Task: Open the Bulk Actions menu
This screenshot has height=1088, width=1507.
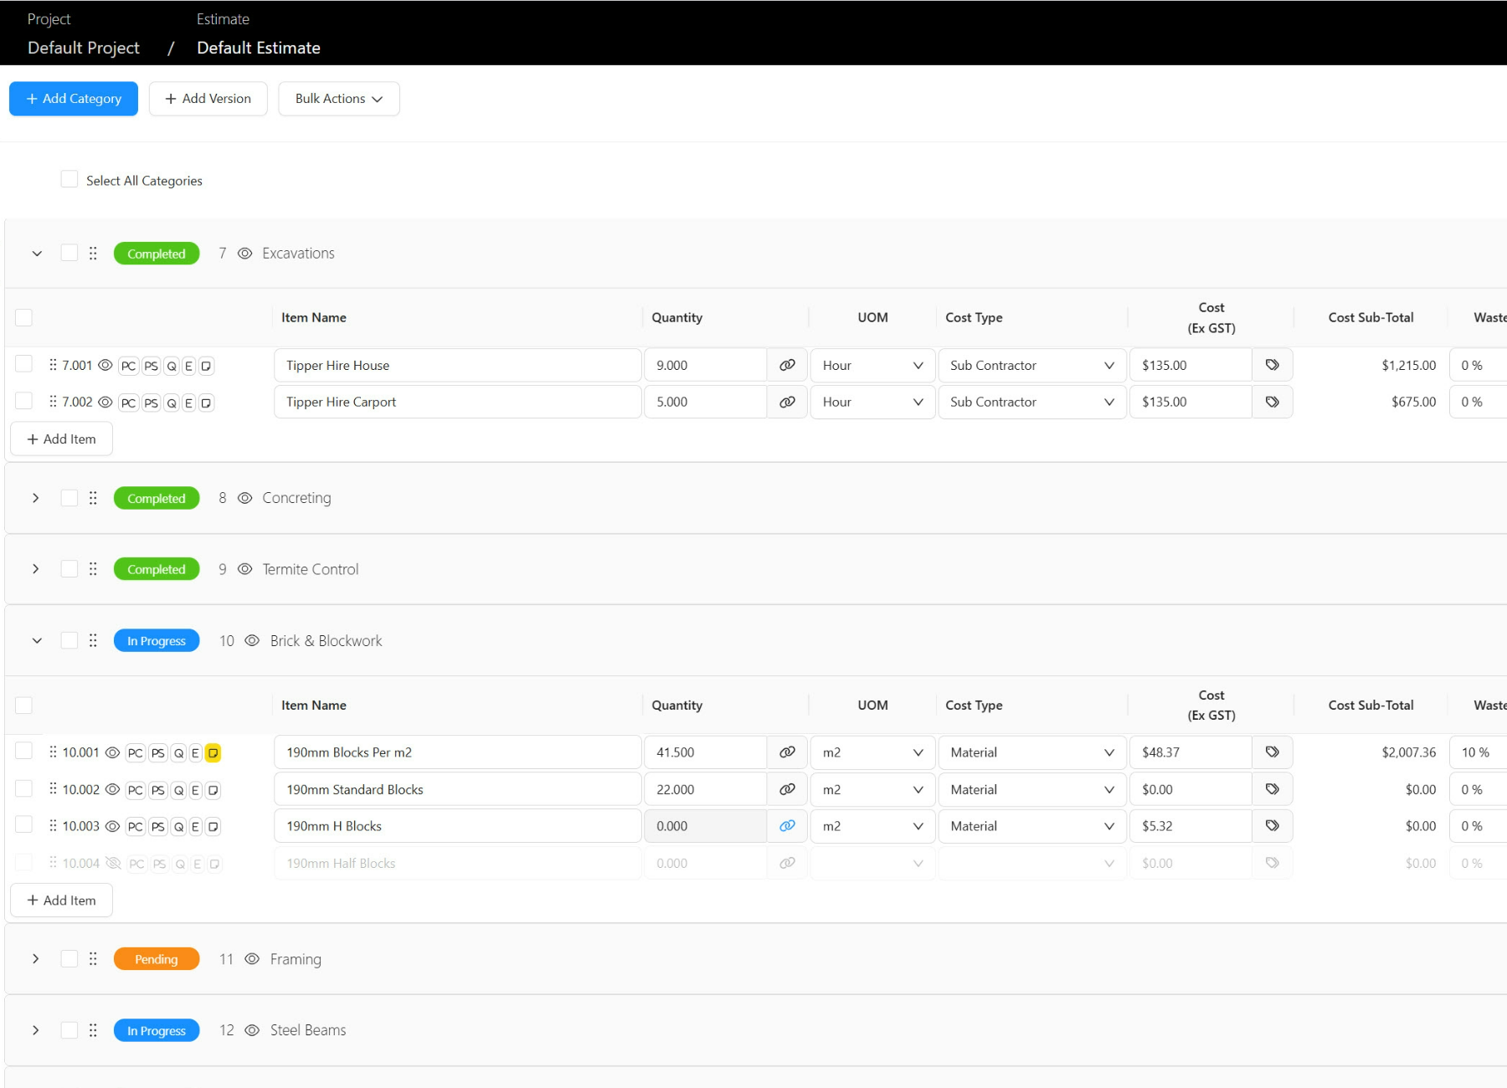Action: 338,99
